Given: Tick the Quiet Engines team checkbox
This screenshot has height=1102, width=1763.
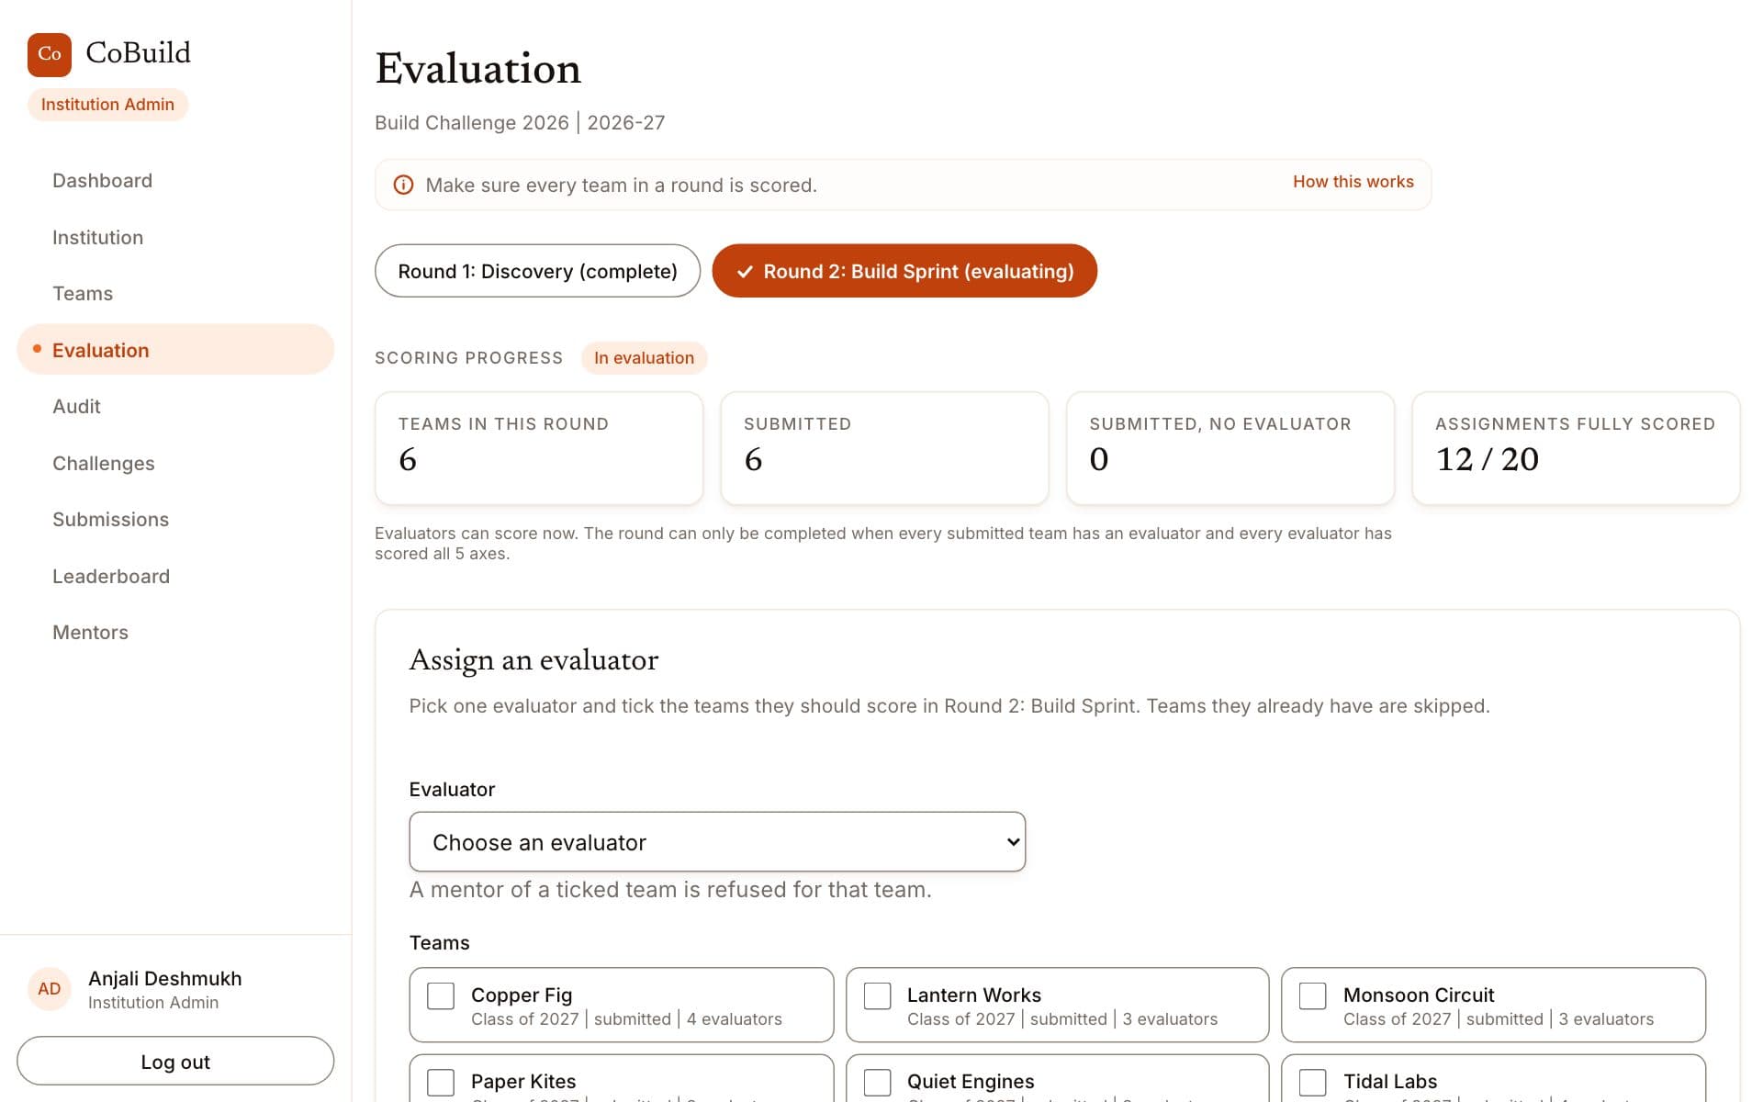Looking at the screenshot, I should [878, 1083].
